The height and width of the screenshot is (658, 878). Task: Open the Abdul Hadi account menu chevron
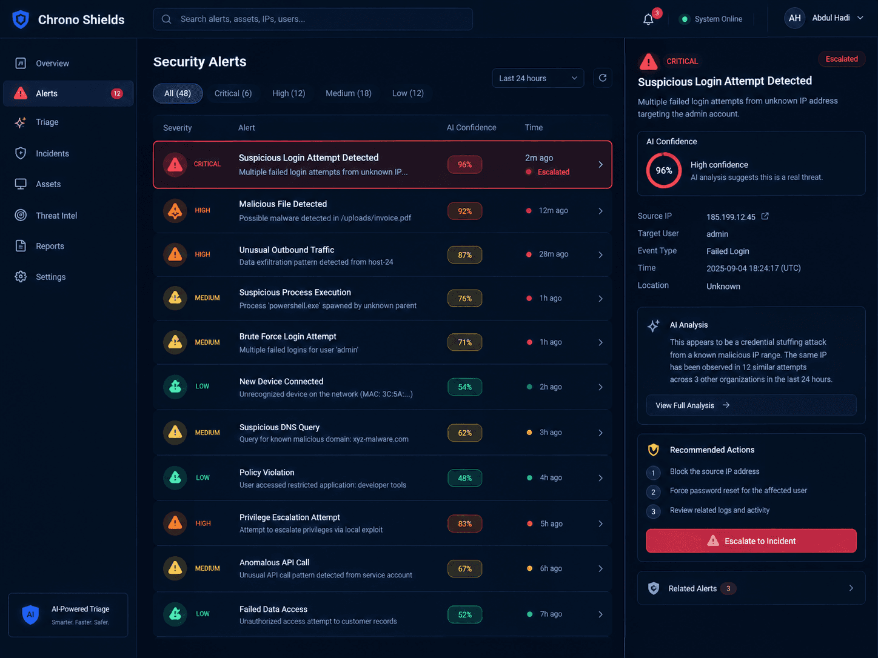tap(860, 18)
